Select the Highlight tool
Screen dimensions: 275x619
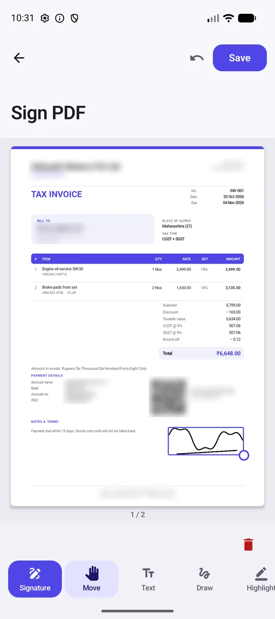261,579
